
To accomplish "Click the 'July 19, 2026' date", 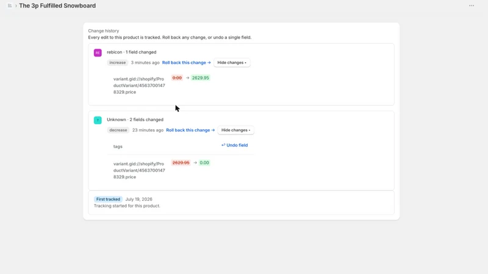I will tap(139, 199).
